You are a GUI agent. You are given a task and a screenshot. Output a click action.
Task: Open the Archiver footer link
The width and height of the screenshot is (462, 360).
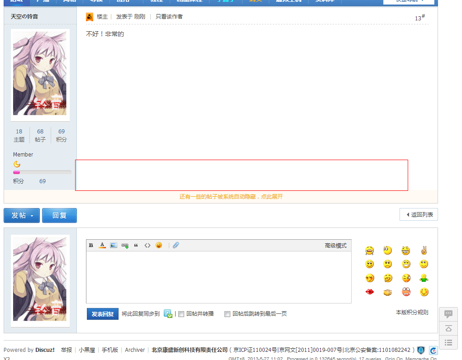click(x=135, y=350)
